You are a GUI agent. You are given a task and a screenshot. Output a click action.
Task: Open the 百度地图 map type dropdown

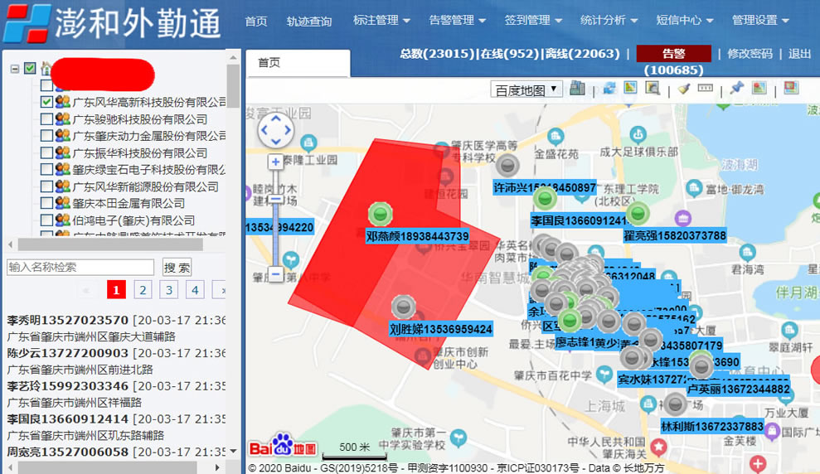(x=526, y=89)
